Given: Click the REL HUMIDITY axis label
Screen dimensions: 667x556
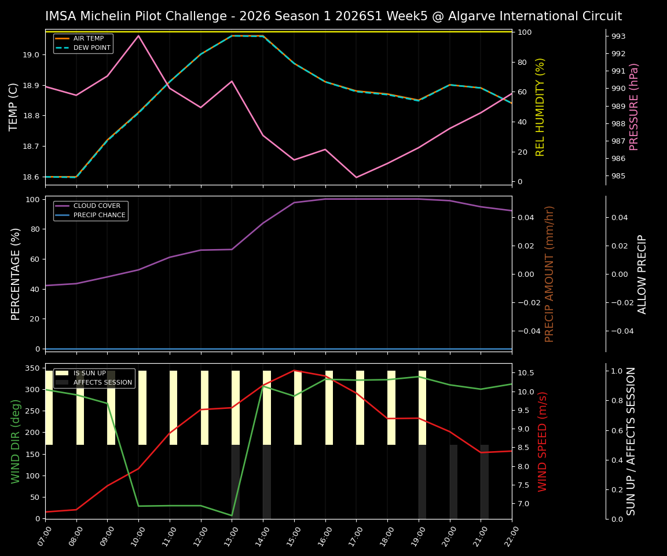Looking at the screenshot, I should point(540,107).
